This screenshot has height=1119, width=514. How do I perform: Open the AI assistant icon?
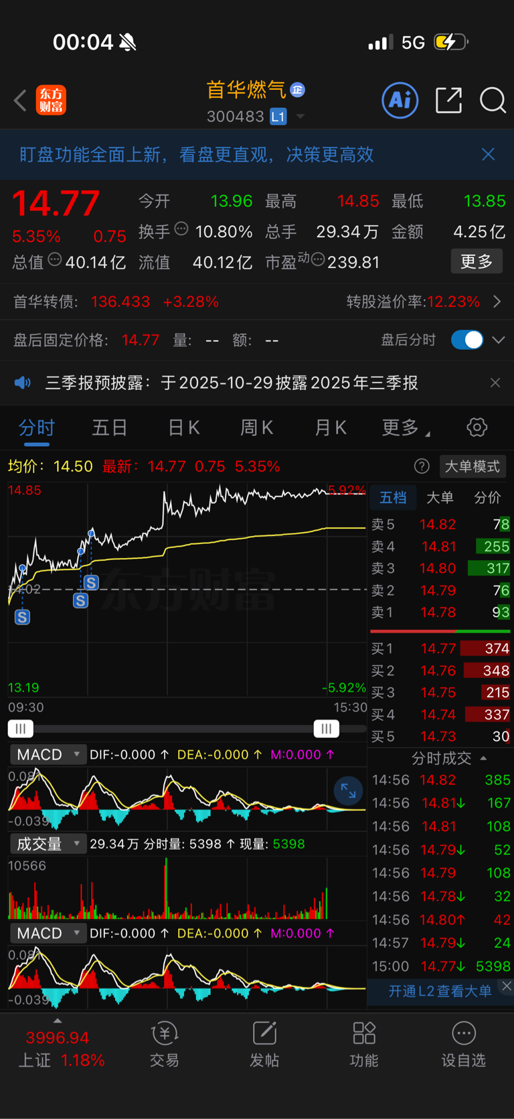point(400,101)
